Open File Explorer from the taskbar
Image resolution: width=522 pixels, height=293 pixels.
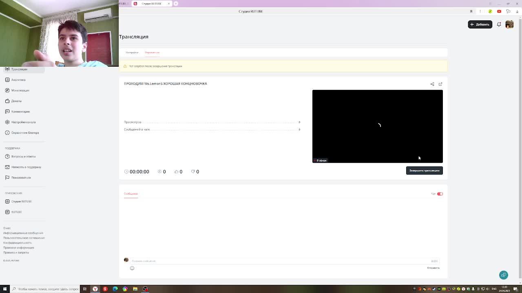[x=135, y=289]
